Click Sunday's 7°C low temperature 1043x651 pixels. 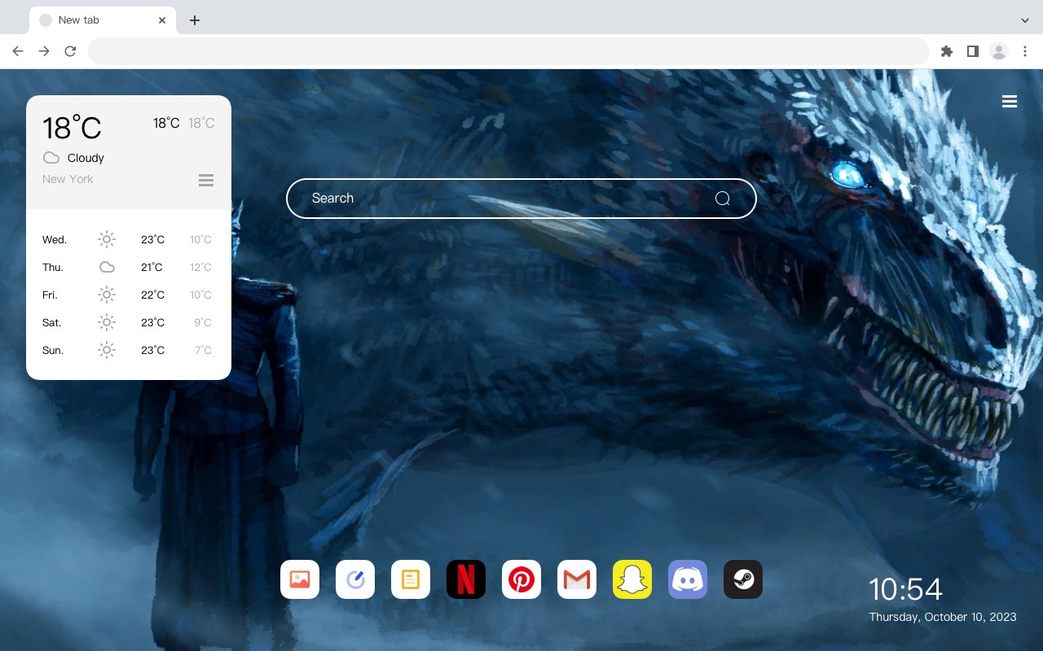point(203,350)
